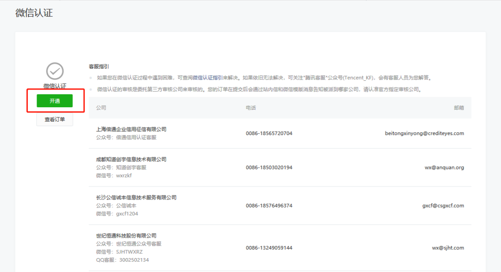The image size is (501, 272).
Task: Select 公众号: 公信诚丰 text
Action: [x=116, y=206]
